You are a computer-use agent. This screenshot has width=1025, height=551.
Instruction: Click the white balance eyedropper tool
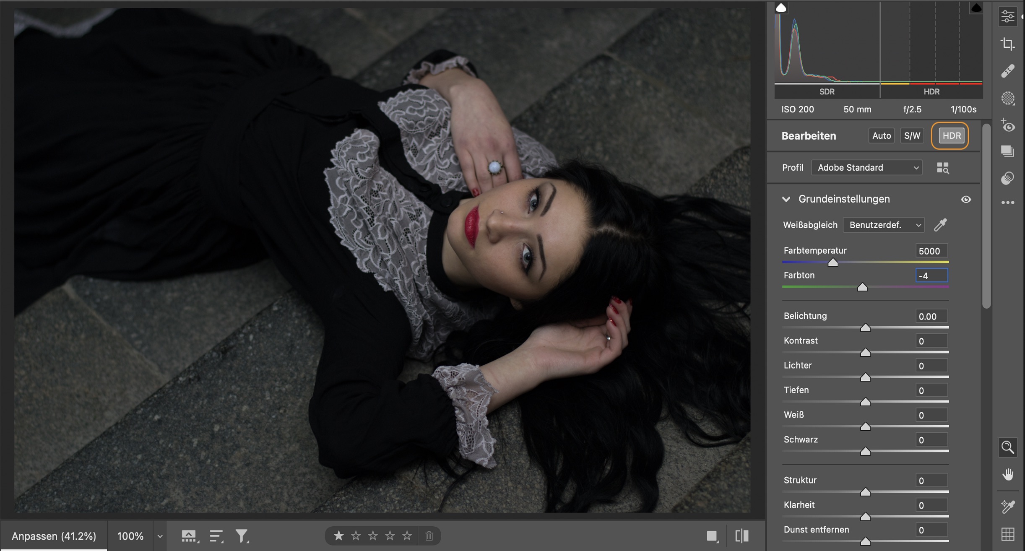pyautogui.click(x=940, y=225)
